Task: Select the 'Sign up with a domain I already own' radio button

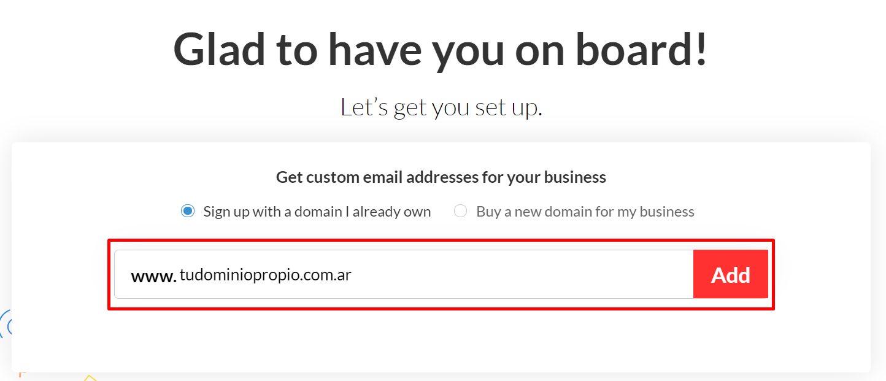Action: 188,212
